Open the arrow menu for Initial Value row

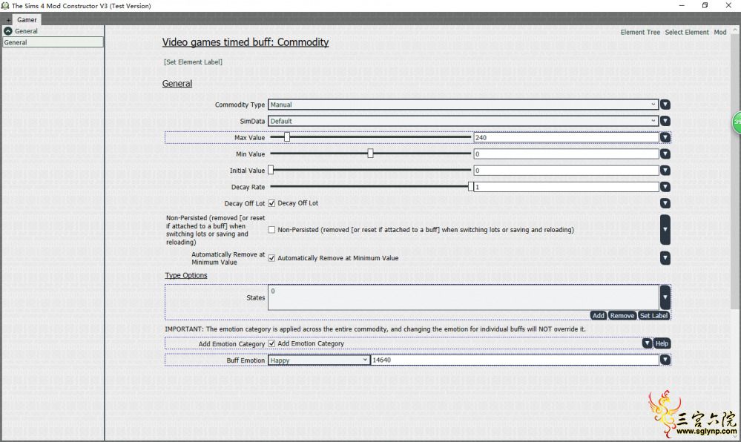click(x=665, y=171)
